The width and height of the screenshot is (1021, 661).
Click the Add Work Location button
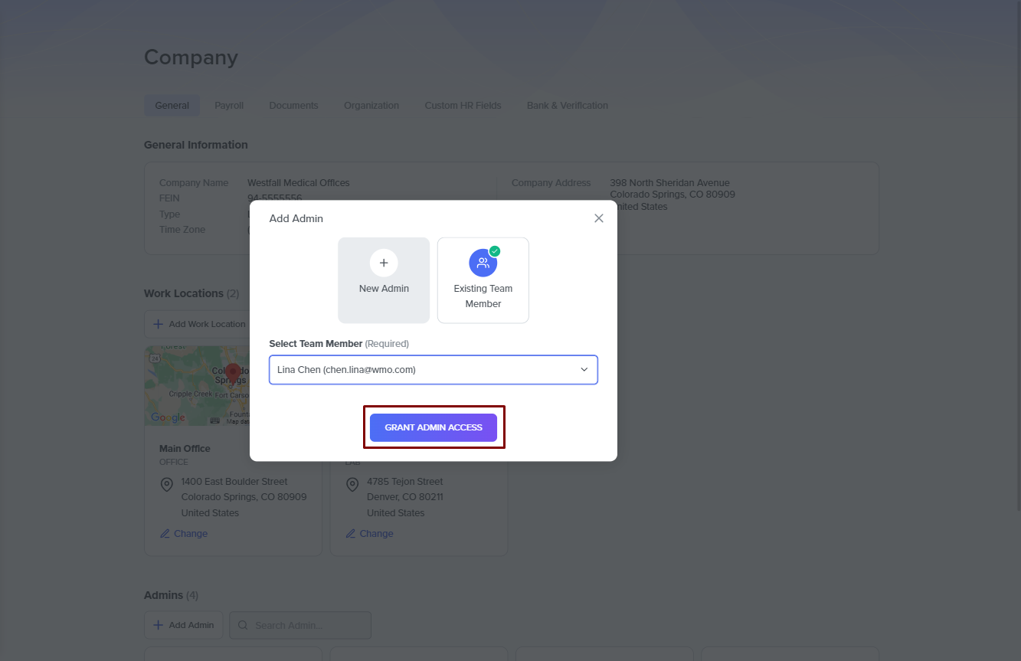pyautogui.click(x=198, y=324)
